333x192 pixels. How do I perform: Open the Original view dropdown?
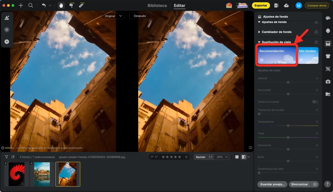113,16
